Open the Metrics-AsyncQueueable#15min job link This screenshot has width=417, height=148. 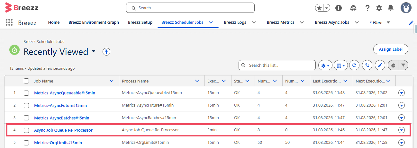point(65,93)
